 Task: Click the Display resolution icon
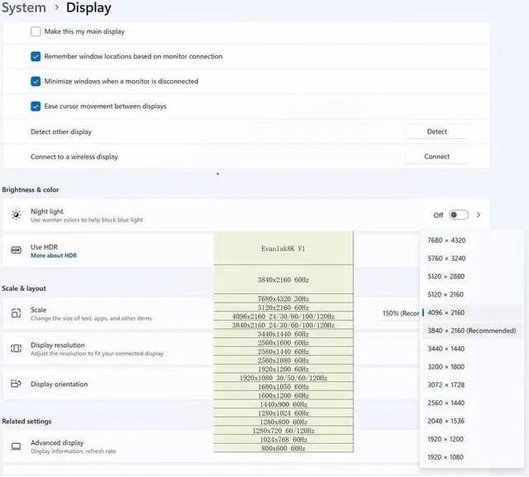click(16, 349)
